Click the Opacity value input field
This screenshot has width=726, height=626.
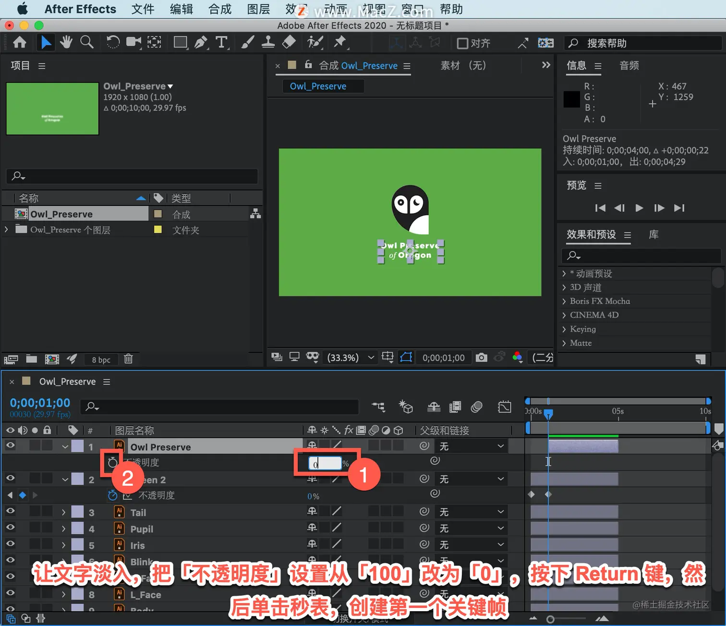click(x=325, y=464)
